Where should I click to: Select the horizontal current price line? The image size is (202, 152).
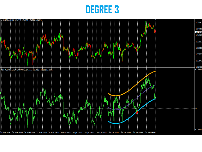point(95,32)
